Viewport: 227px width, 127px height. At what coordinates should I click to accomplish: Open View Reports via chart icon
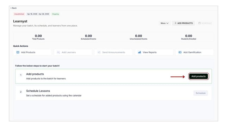pos(140,52)
